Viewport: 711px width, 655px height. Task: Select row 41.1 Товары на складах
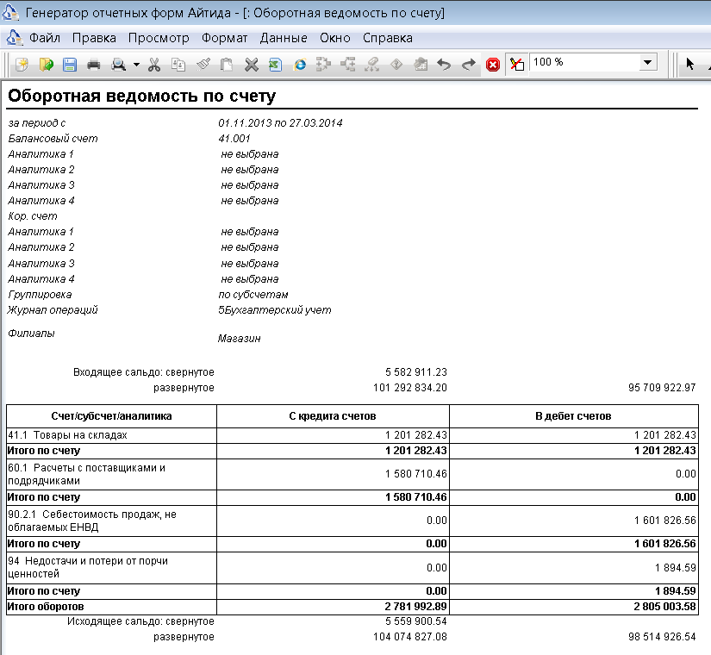(352, 435)
